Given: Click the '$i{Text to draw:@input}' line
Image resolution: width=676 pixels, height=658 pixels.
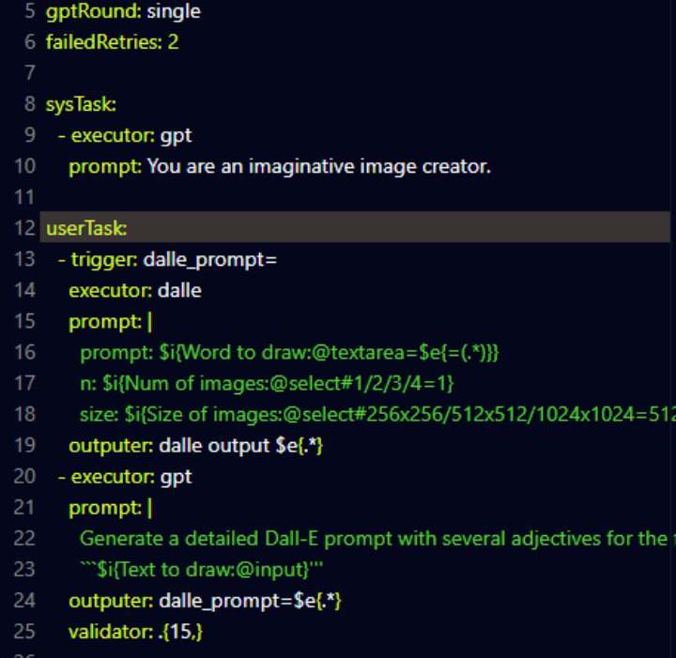Looking at the screenshot, I should [x=201, y=570].
